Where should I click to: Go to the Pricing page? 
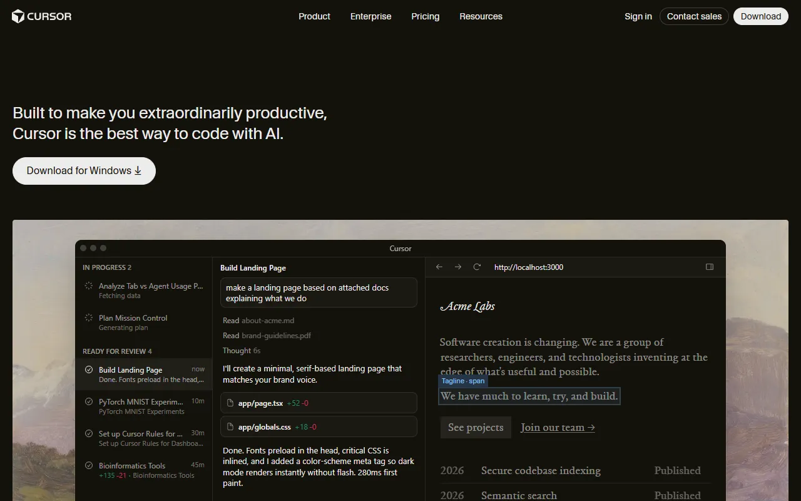[426, 16]
